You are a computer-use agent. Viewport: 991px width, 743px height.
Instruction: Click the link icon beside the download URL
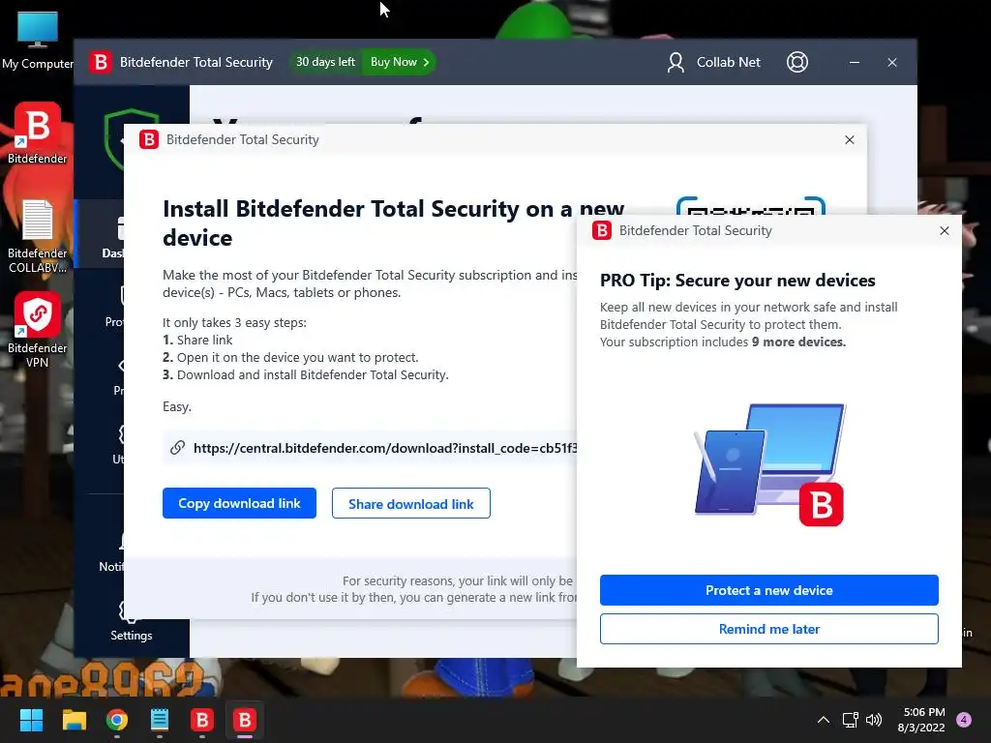pos(178,448)
